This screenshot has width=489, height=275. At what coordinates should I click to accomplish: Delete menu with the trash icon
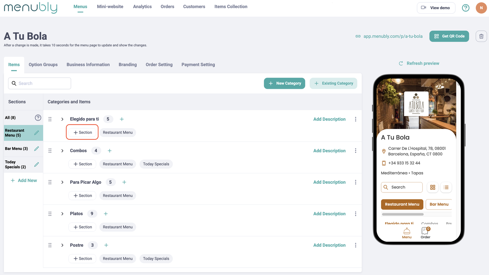pyautogui.click(x=481, y=36)
